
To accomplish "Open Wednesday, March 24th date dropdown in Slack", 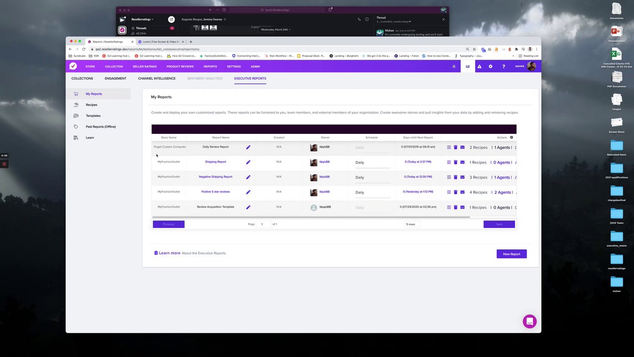I will (275, 30).
